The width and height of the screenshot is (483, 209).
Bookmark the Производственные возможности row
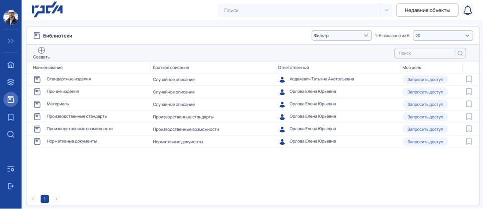tap(469, 129)
